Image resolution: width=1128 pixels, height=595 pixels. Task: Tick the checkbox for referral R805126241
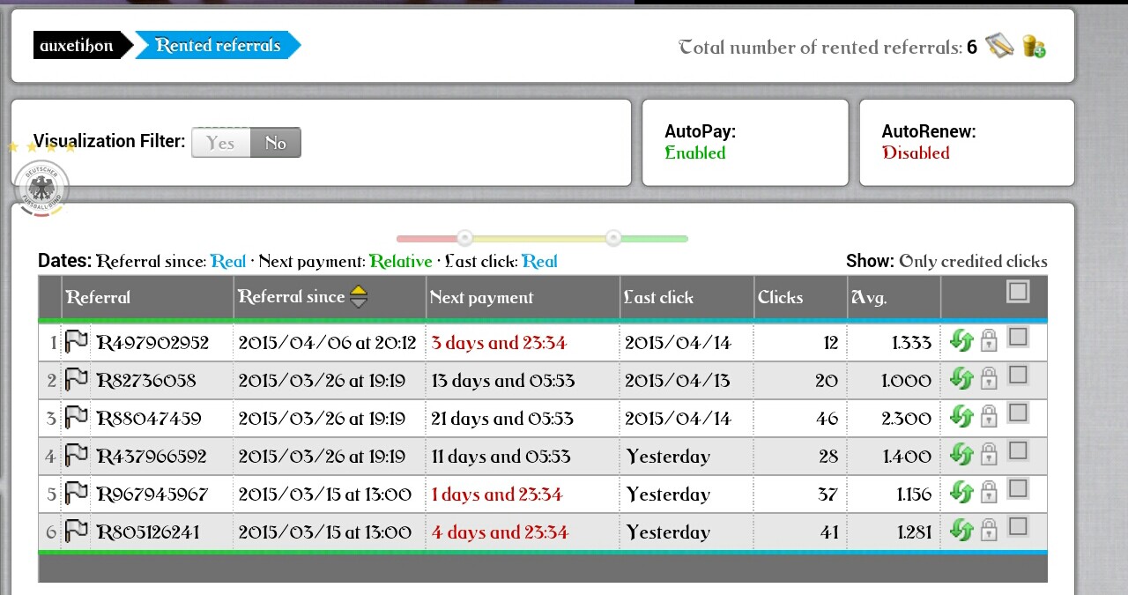click(1018, 526)
